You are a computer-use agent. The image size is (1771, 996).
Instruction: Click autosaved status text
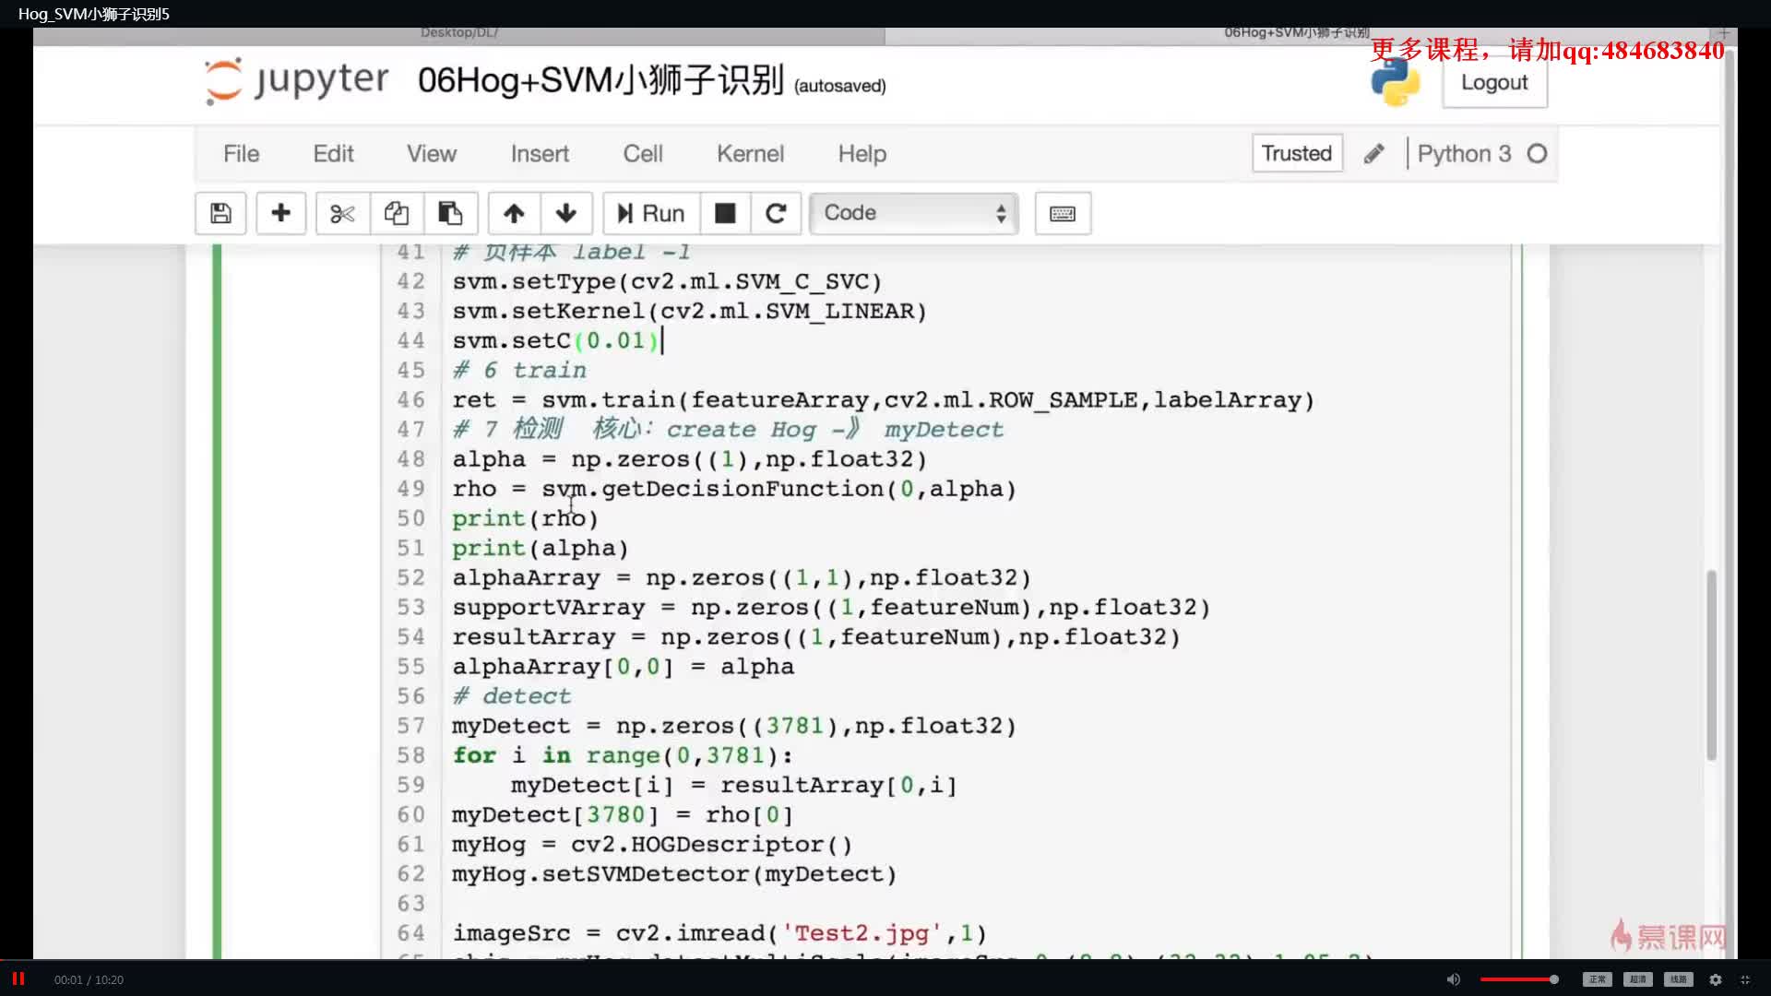coord(839,86)
